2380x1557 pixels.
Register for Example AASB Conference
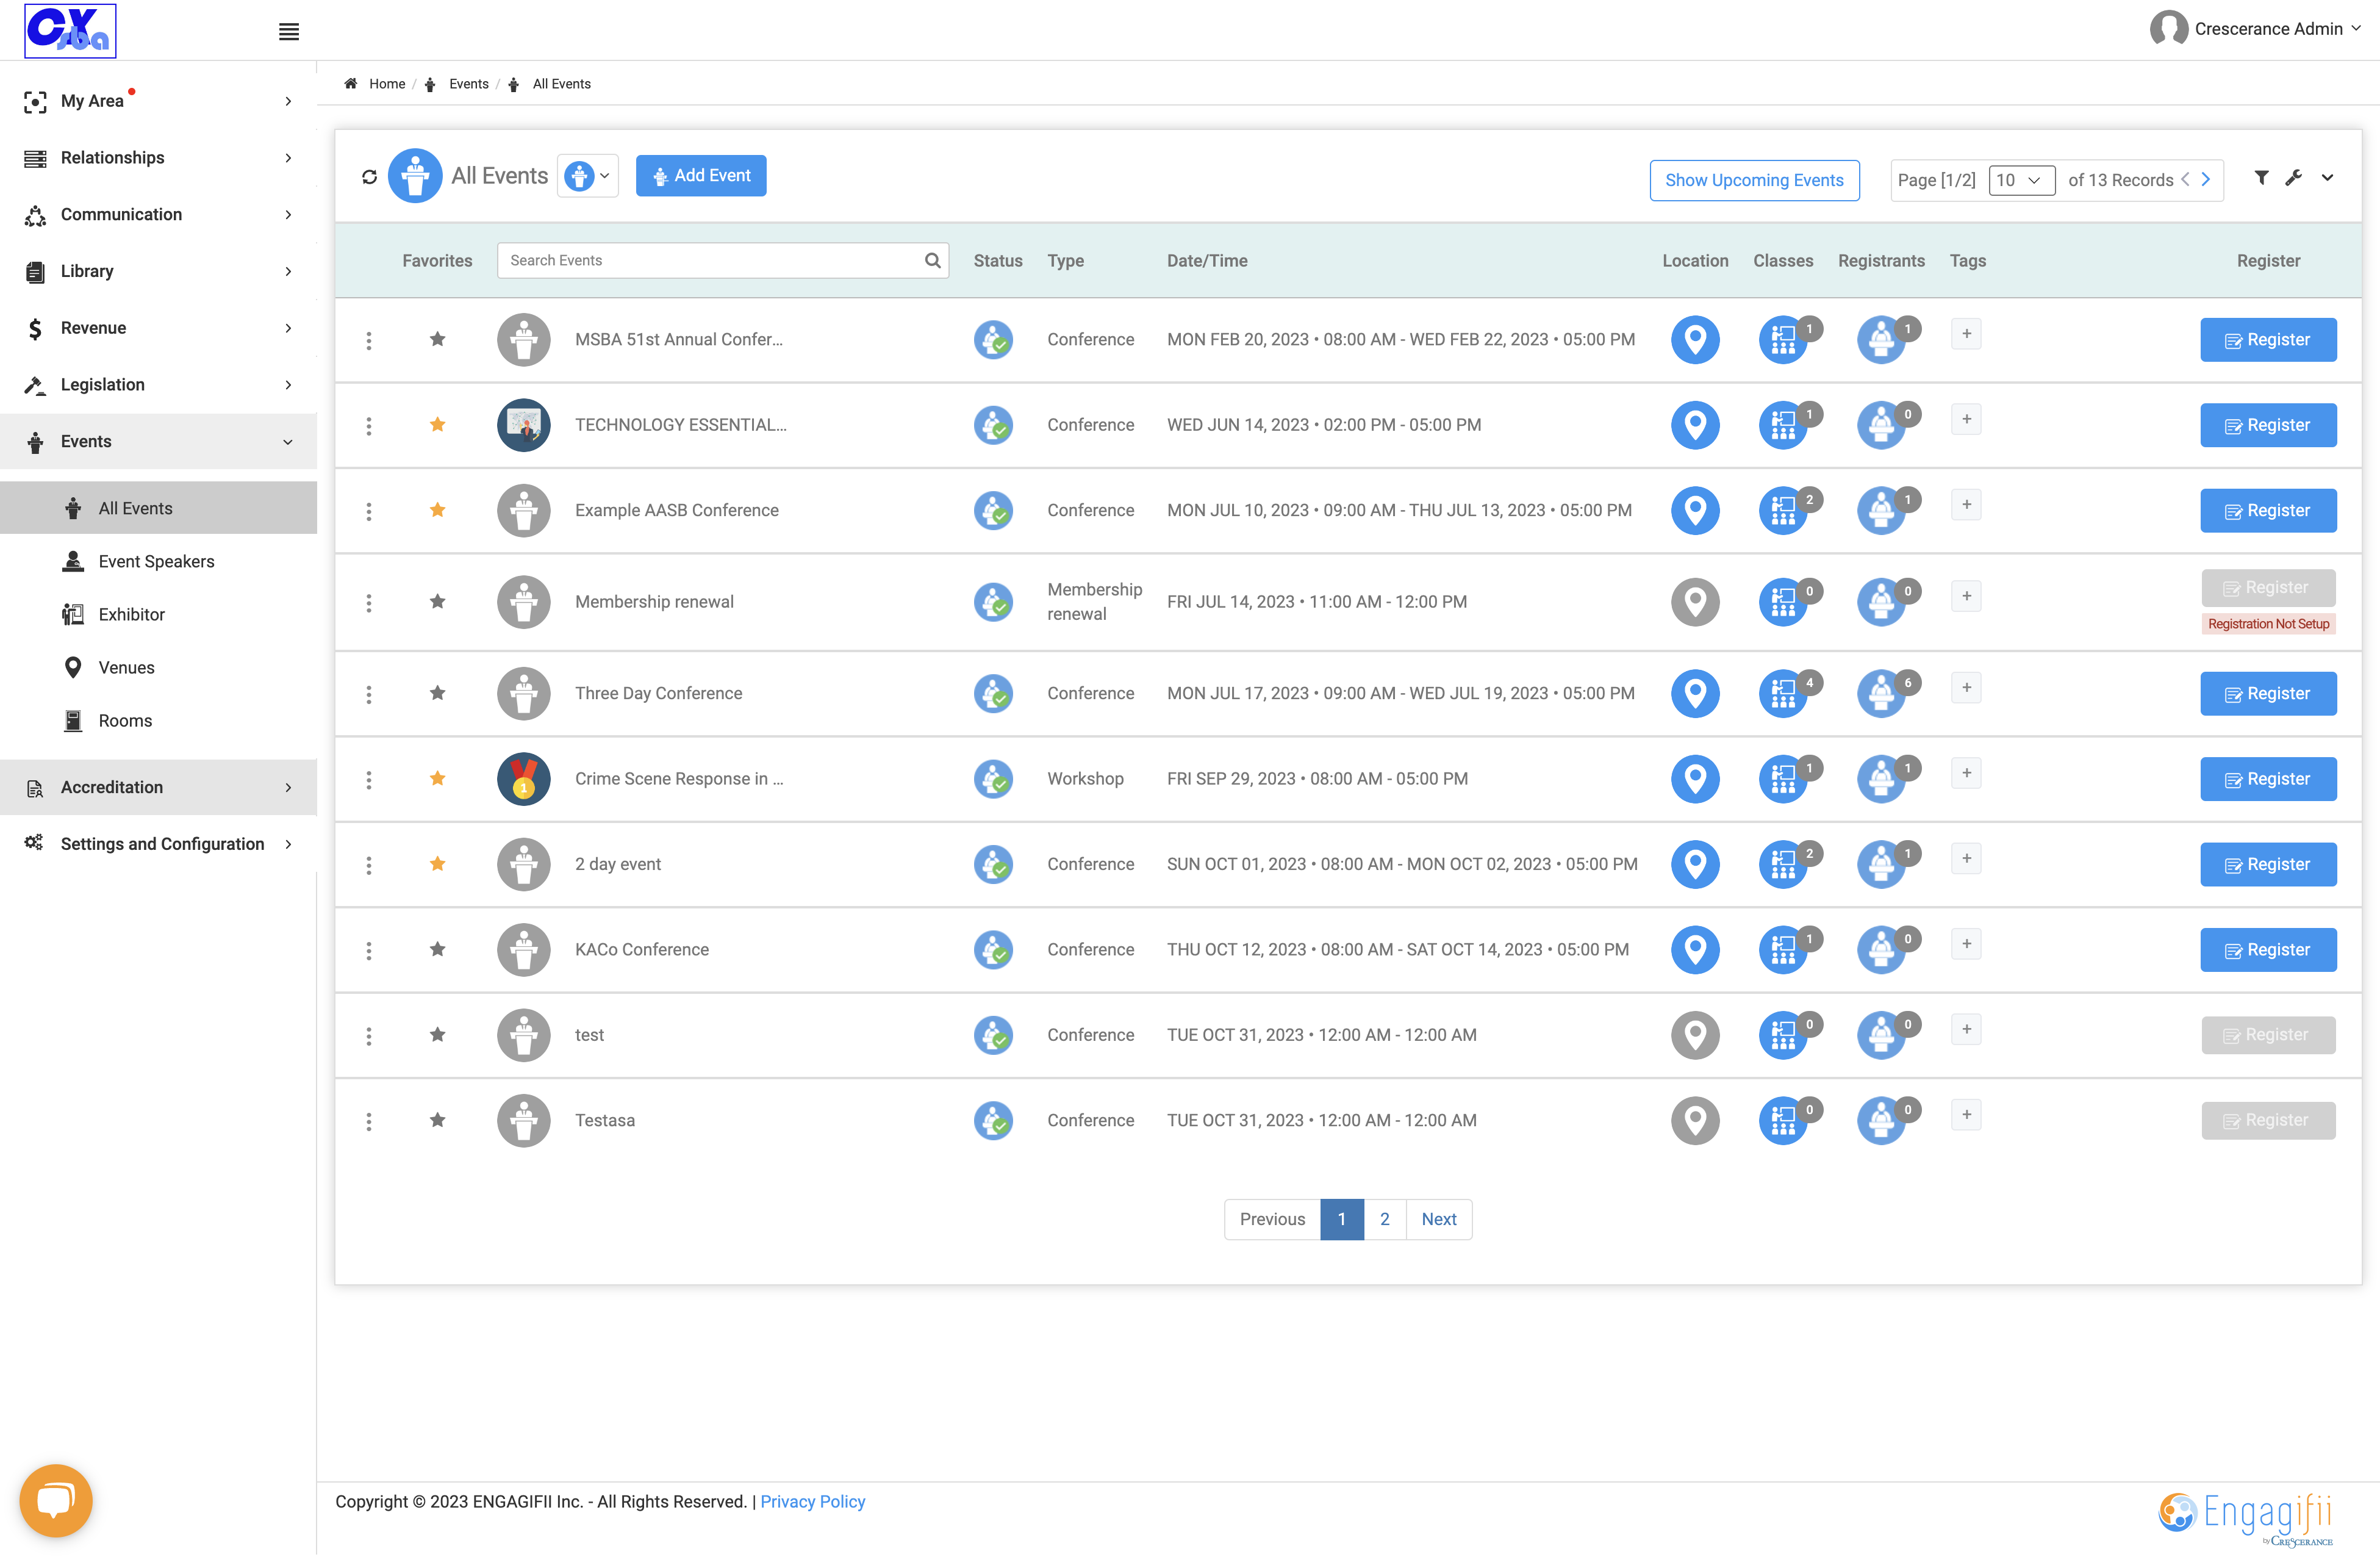pos(2267,510)
